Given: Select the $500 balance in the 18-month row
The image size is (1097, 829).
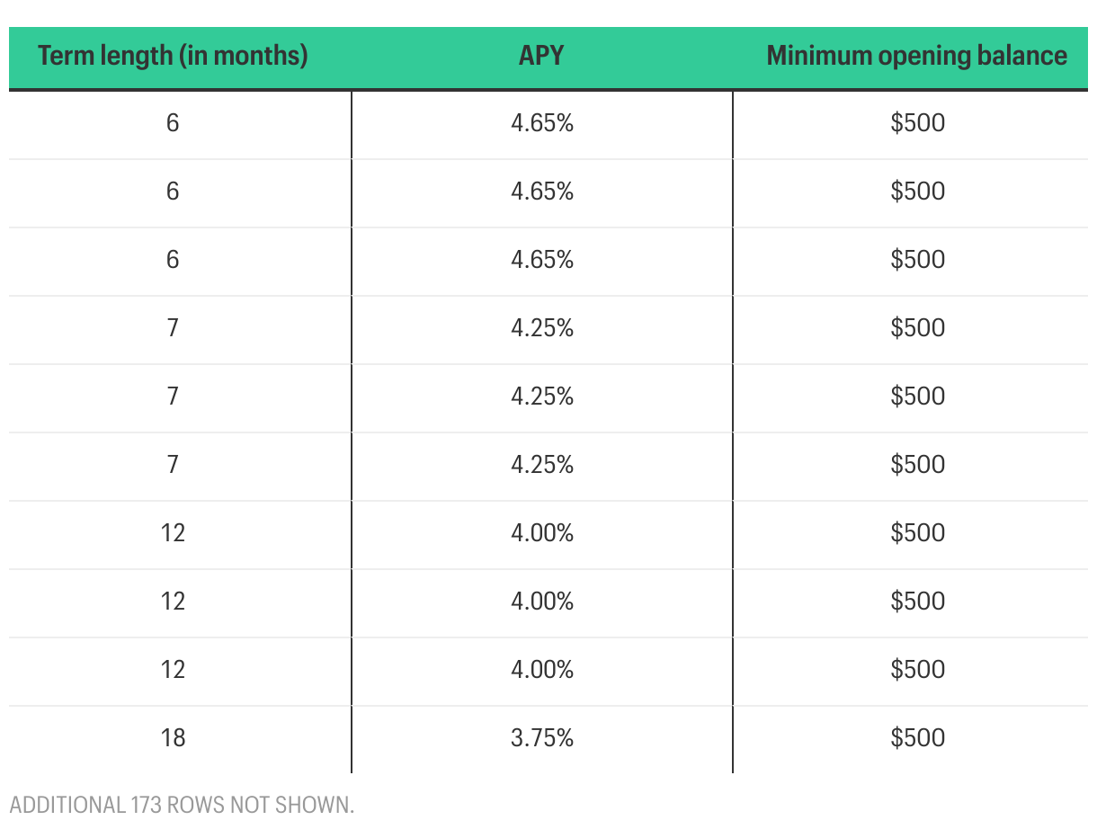Looking at the screenshot, I should [918, 738].
